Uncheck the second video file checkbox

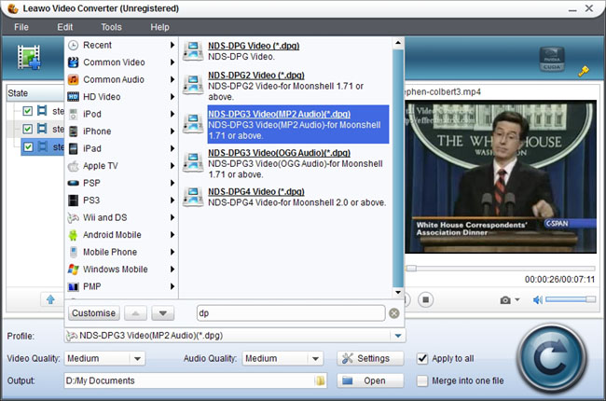coord(27,129)
